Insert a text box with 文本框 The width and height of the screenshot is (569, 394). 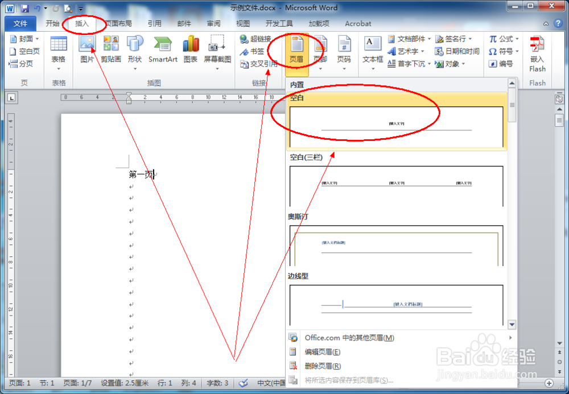coord(373,53)
